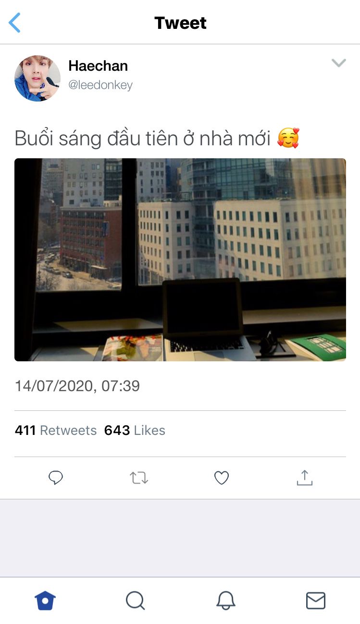Image resolution: width=360 pixels, height=624 pixels.
Task: Tap the 14/07/2020, 07:39 timestamp
Action: (x=77, y=386)
